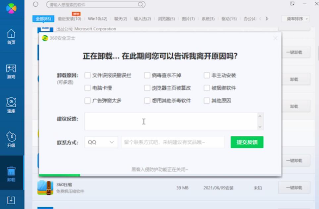
Task: Click the green 提交反馈 submit button
Action: tap(247, 142)
